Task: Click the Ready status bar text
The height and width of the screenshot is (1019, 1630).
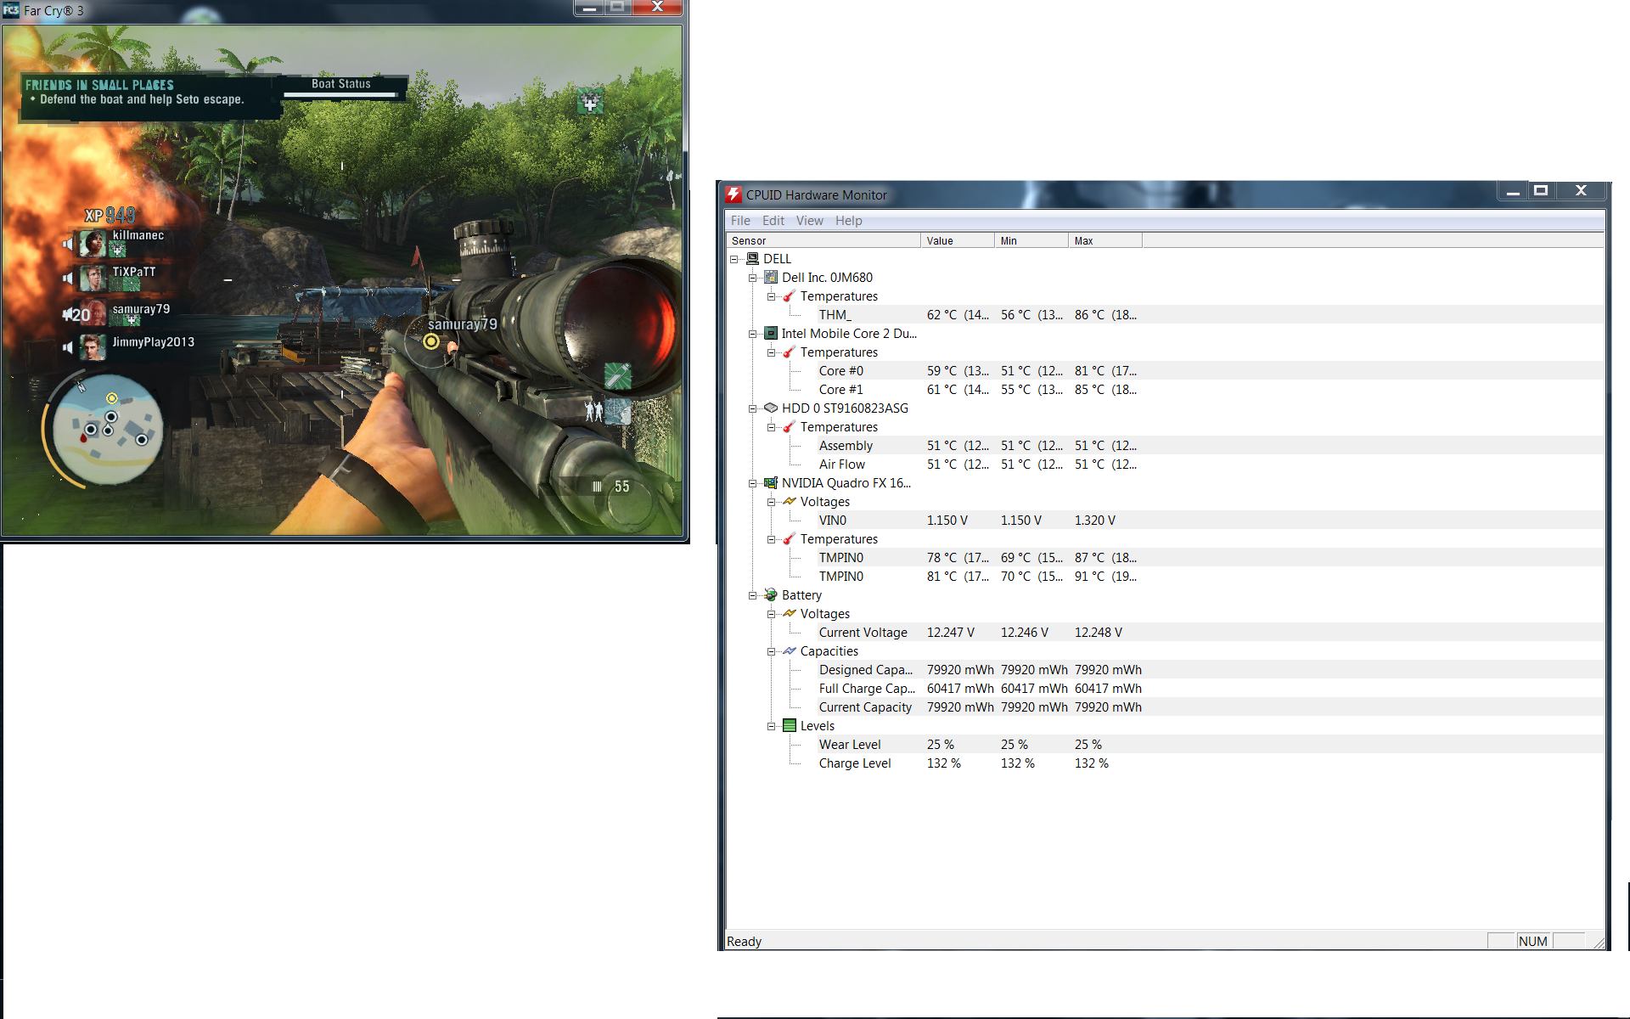Action: click(x=744, y=941)
